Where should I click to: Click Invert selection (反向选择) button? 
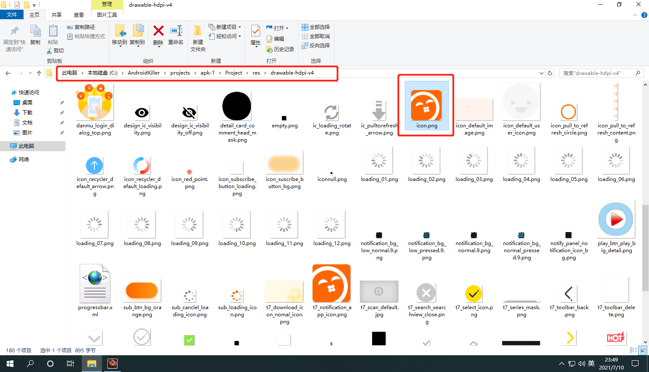point(316,45)
